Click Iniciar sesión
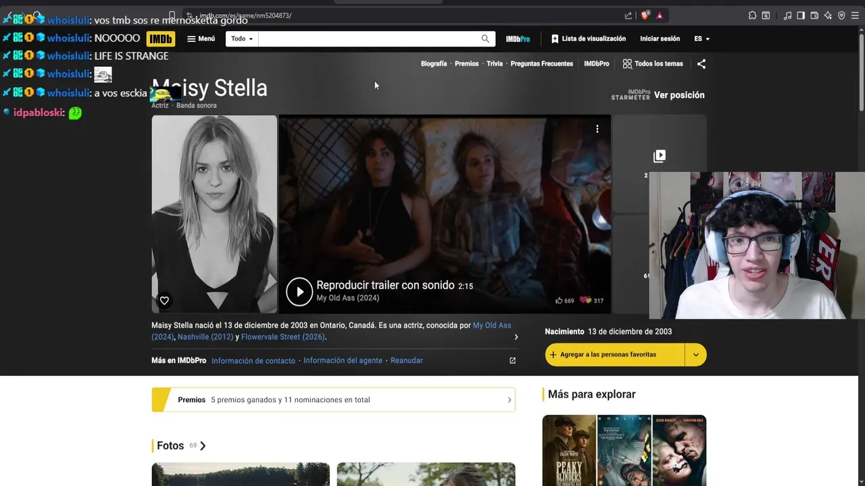 [660, 39]
